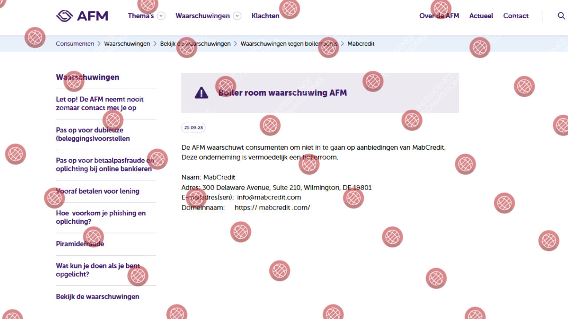
Task: Open the Thema's menu item
Action: point(141,16)
